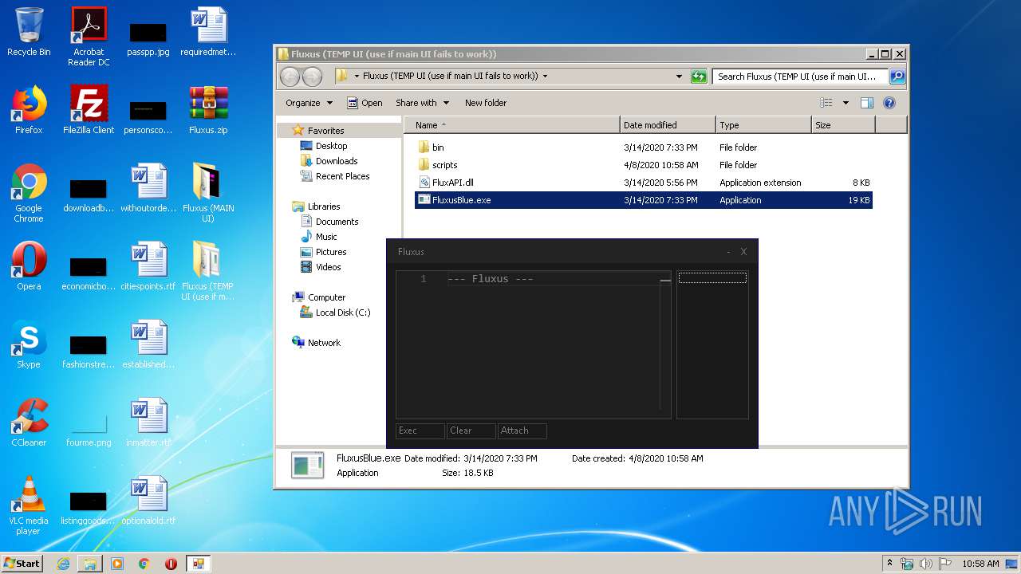Select FluxusBlue.exe file row
1021x574 pixels.
point(643,200)
